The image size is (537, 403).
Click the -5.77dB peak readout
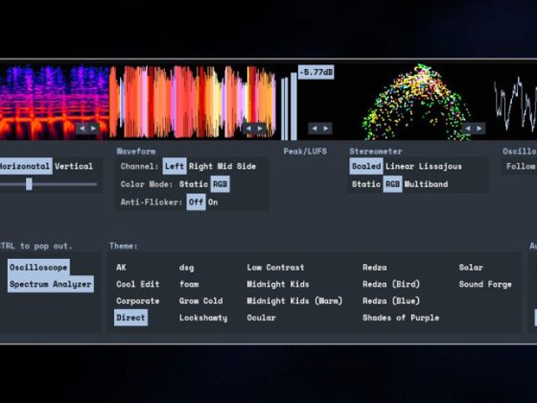pos(315,72)
